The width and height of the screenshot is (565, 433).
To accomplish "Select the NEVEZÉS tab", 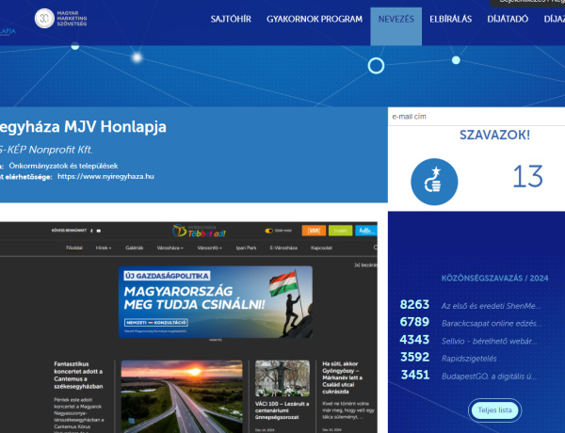I will point(396,26).
